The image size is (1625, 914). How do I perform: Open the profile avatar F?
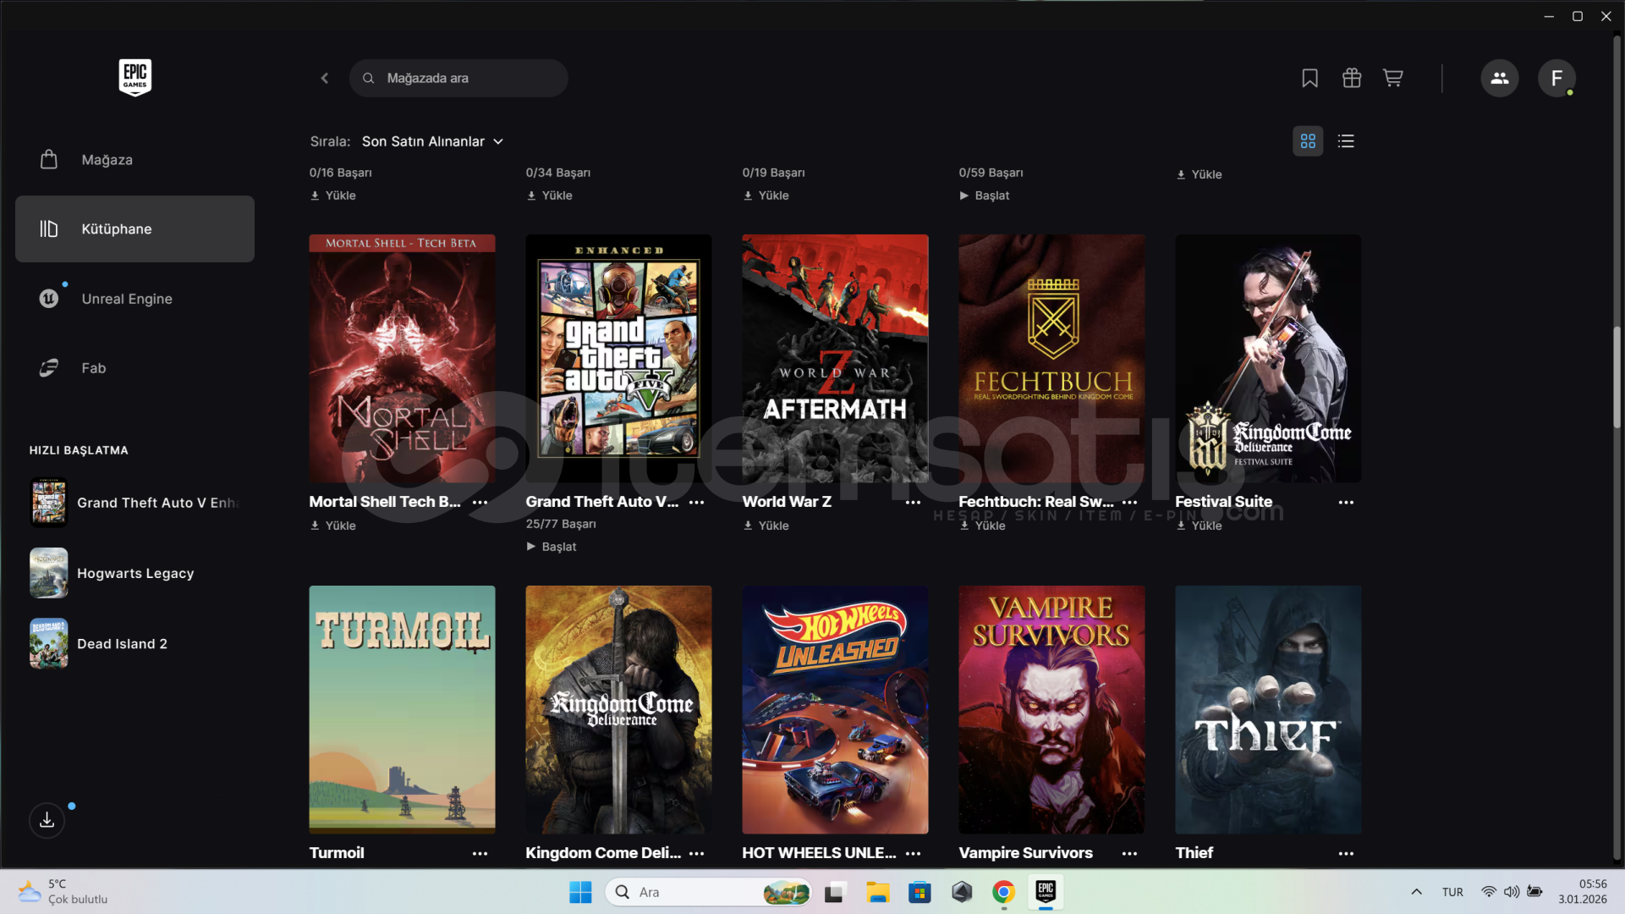coord(1556,78)
